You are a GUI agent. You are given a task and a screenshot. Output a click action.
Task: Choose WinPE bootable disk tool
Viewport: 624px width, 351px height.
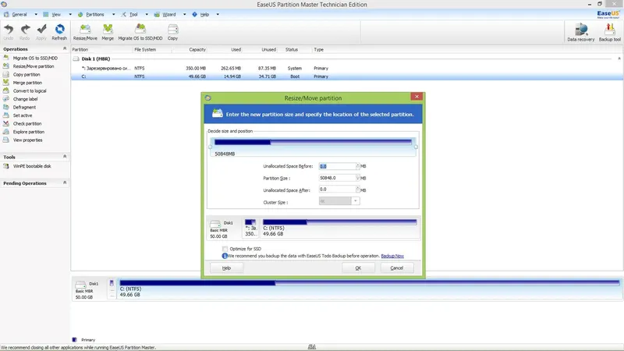31,166
